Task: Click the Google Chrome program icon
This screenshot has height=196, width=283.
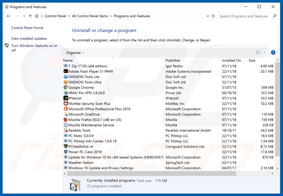Action: (x=66, y=87)
